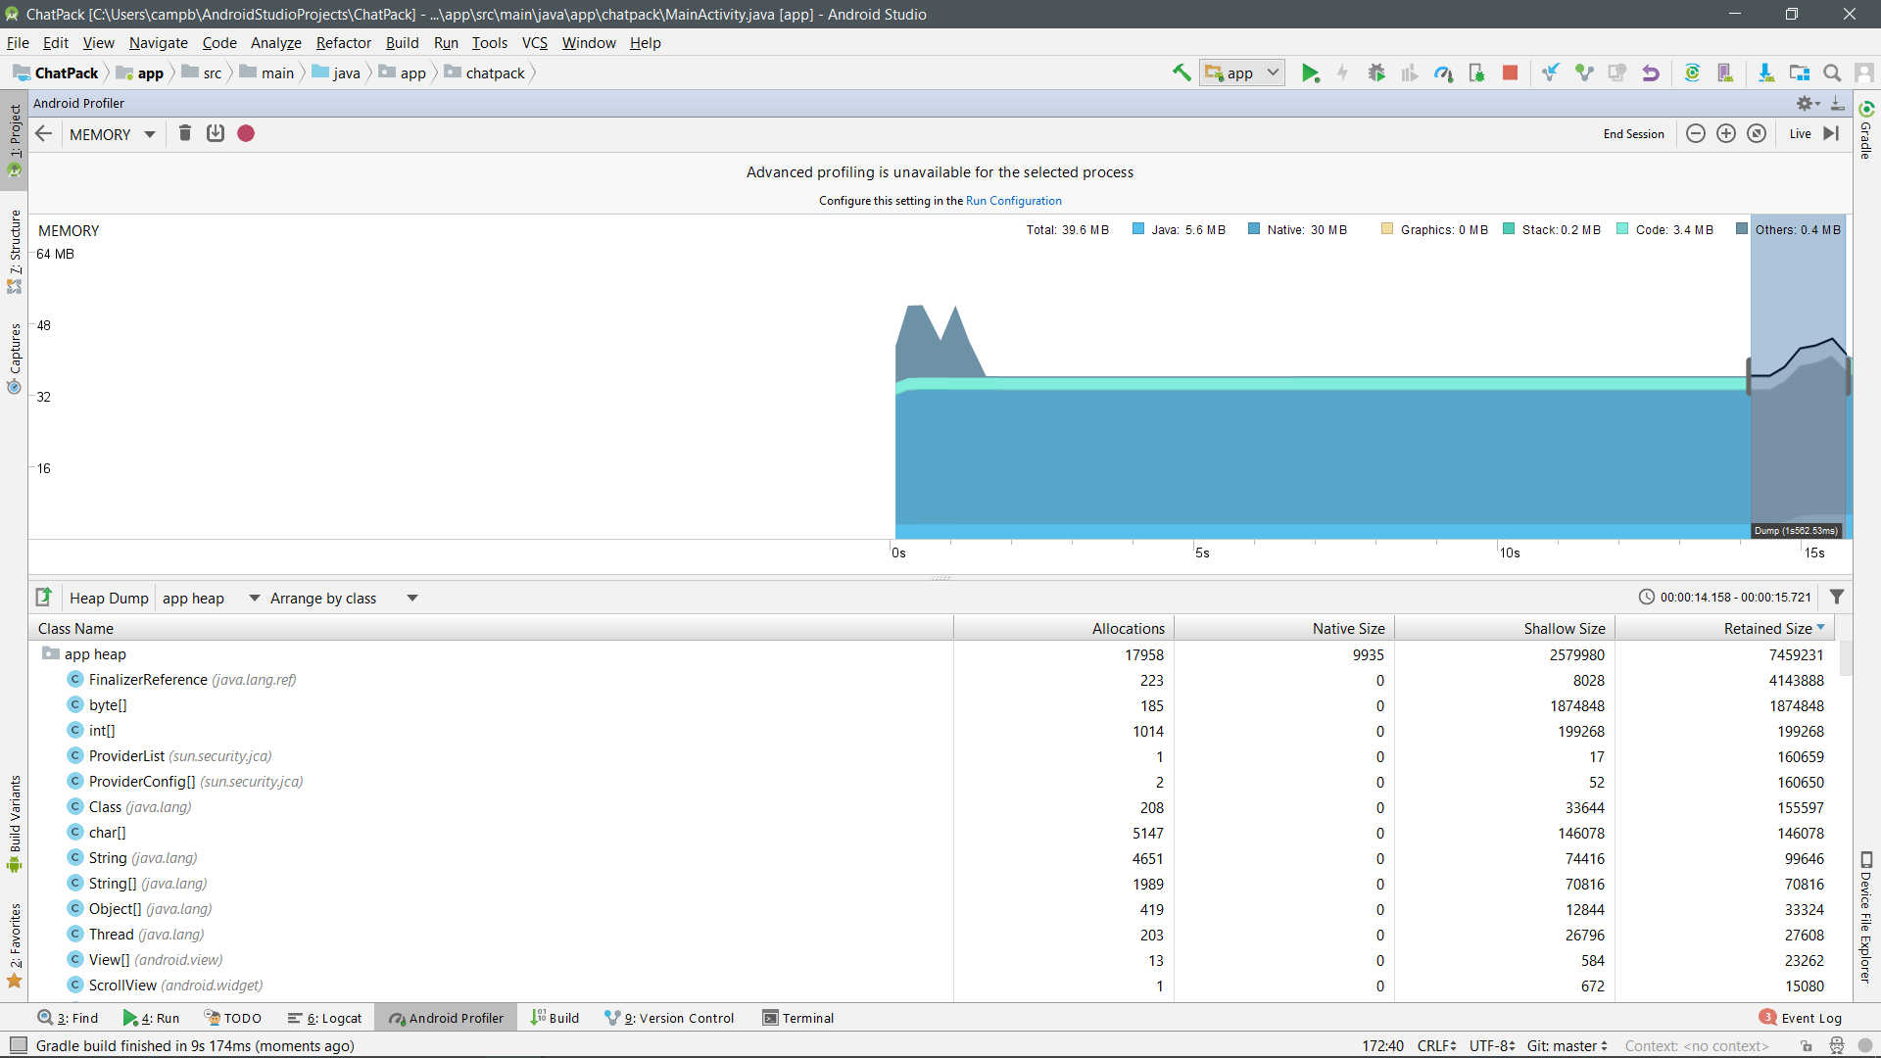Dump Java heap using download icon

216,133
